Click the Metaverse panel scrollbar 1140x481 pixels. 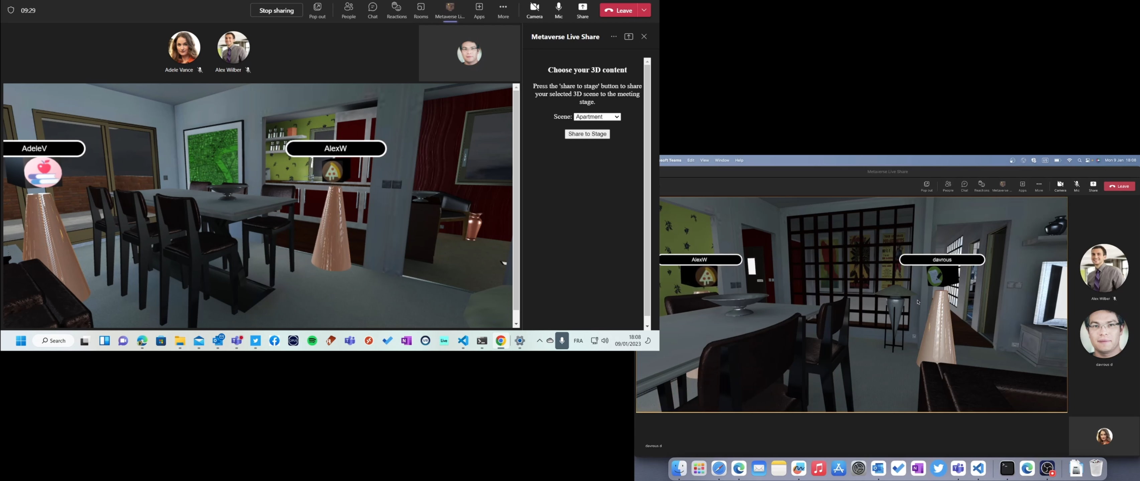point(648,194)
